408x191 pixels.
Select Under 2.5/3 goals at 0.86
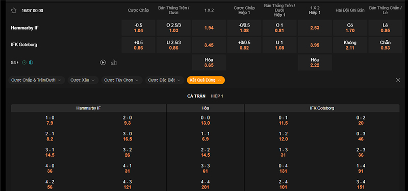[173, 45]
